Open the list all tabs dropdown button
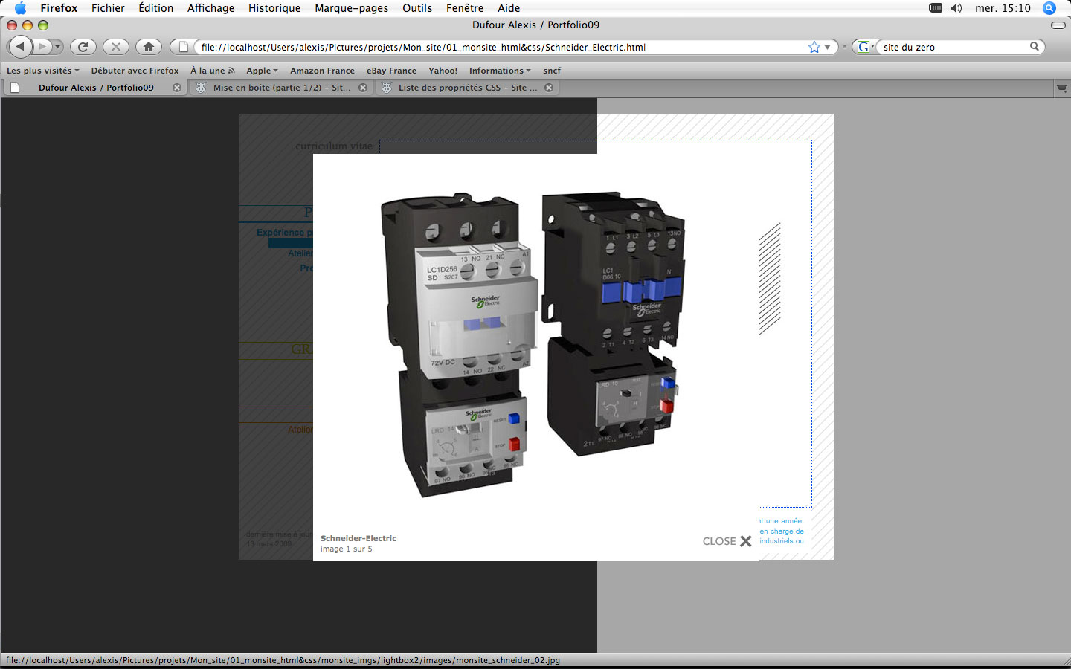 click(1062, 88)
